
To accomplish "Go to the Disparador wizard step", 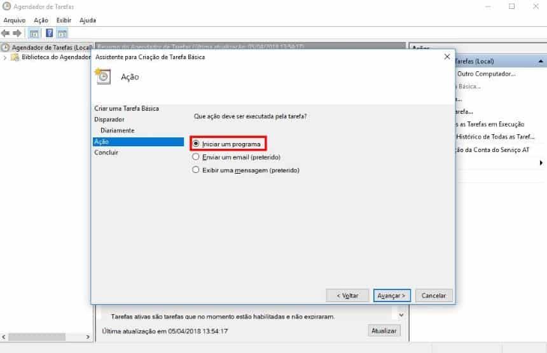I will pyautogui.click(x=109, y=120).
